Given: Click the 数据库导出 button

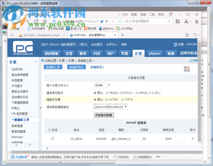Looking at the screenshot, I should 76,67.
